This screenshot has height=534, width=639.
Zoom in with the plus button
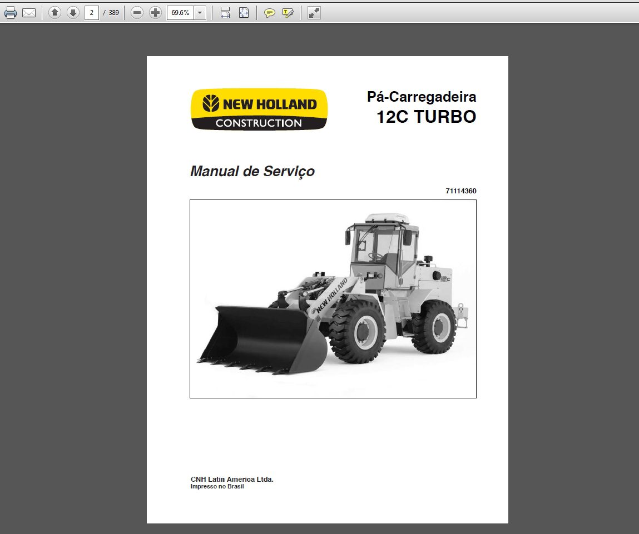pyautogui.click(x=155, y=13)
